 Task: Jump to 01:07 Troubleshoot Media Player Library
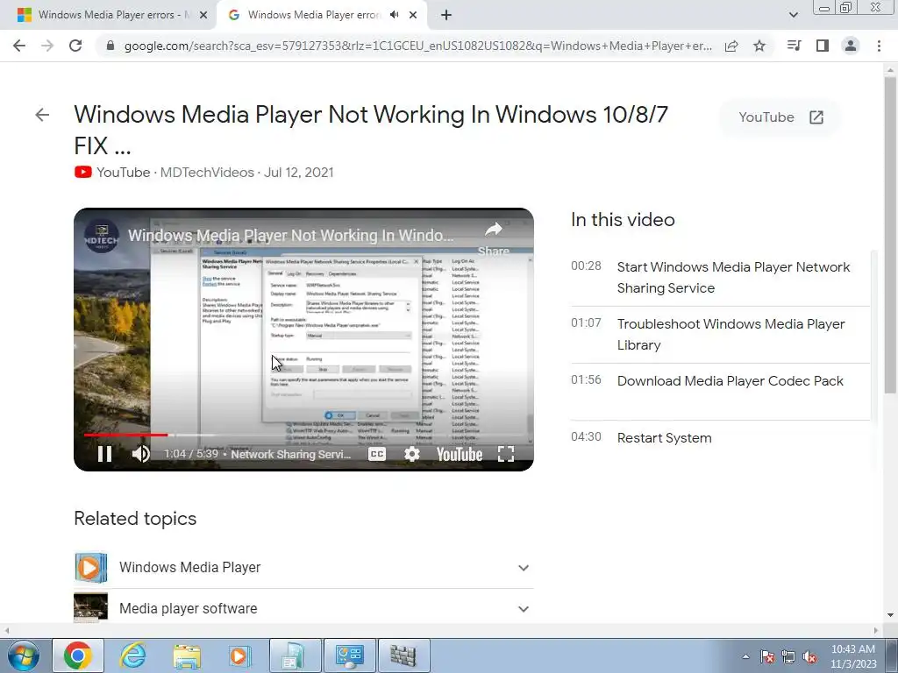[720, 334]
